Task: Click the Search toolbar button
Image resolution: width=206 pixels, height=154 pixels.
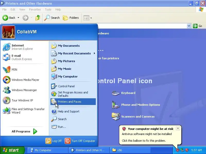Action: (52, 18)
